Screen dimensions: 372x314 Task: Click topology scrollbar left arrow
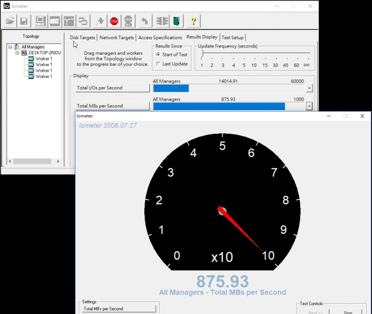pyautogui.click(x=10, y=161)
